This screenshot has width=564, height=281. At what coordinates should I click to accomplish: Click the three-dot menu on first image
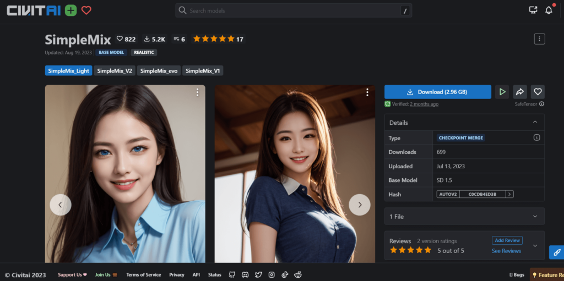tap(197, 92)
